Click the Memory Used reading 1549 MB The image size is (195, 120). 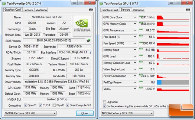pyautogui.click(x=147, y=50)
